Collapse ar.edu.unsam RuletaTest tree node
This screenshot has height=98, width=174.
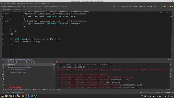(7, 67)
